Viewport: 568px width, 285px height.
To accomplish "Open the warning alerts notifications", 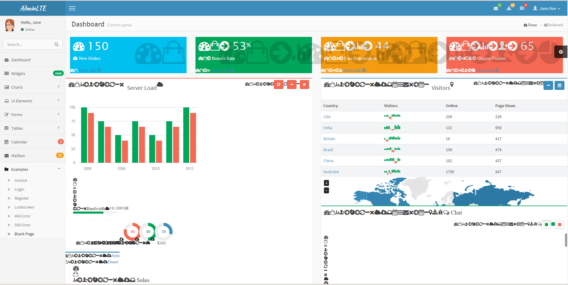I will (x=509, y=8).
